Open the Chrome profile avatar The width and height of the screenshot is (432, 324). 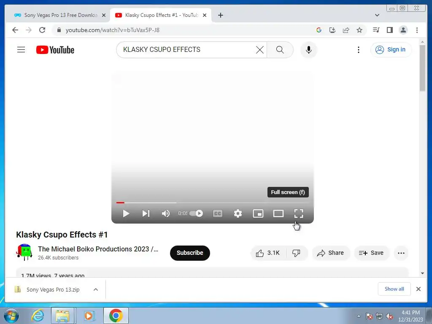[403, 30]
